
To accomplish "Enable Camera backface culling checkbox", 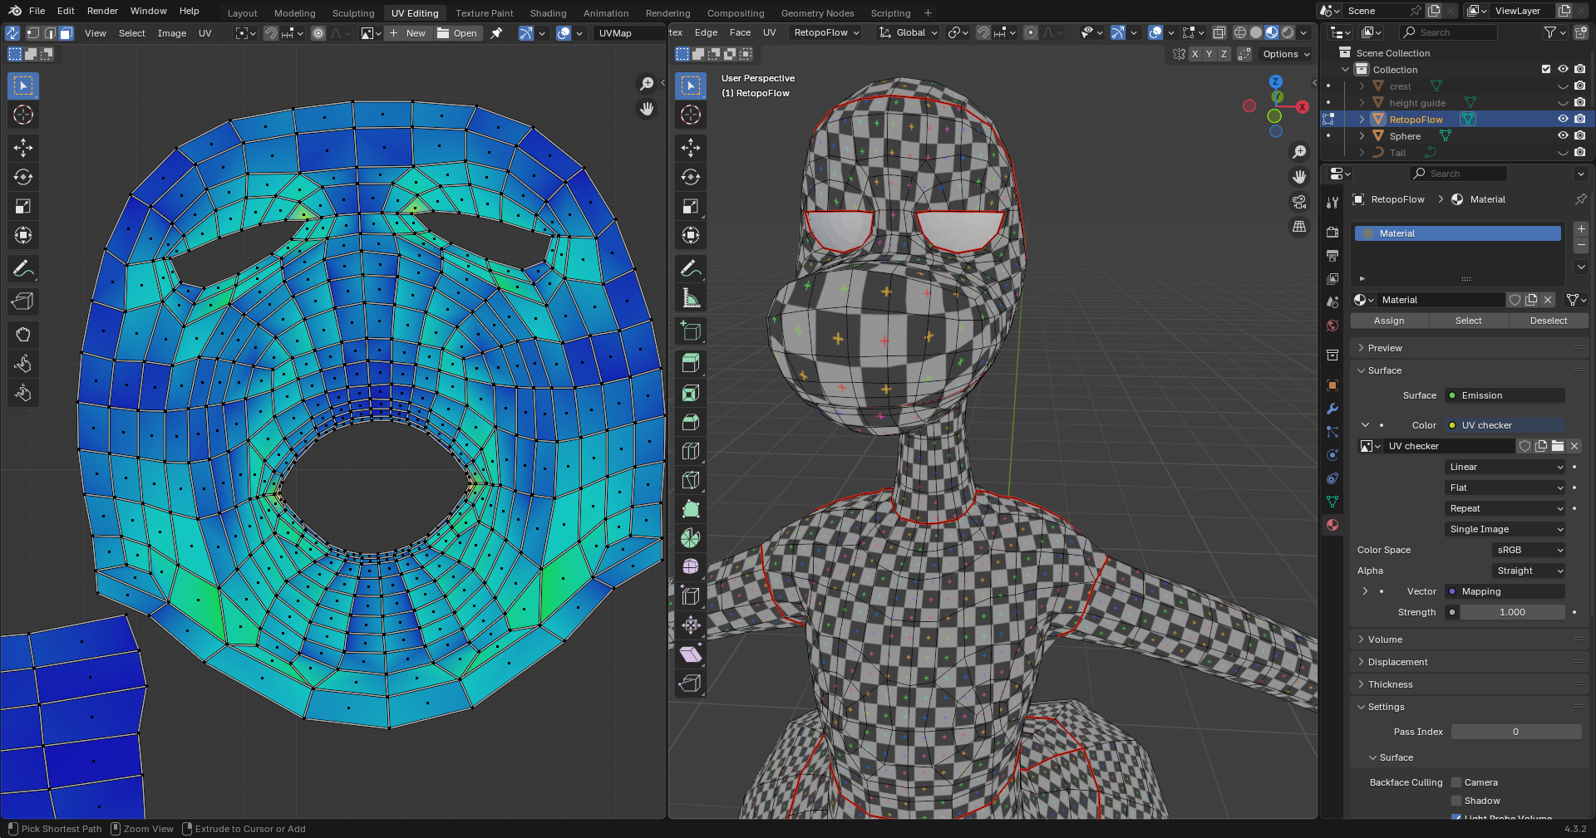I will click(1456, 782).
